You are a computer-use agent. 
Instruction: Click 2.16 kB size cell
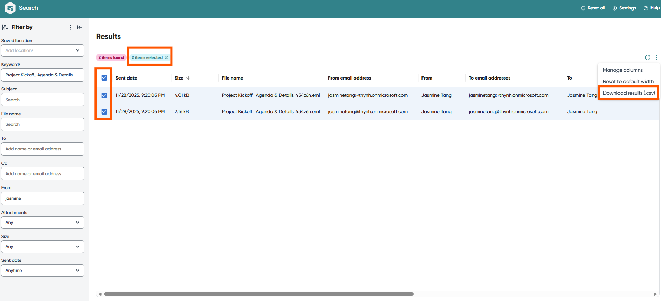181,112
